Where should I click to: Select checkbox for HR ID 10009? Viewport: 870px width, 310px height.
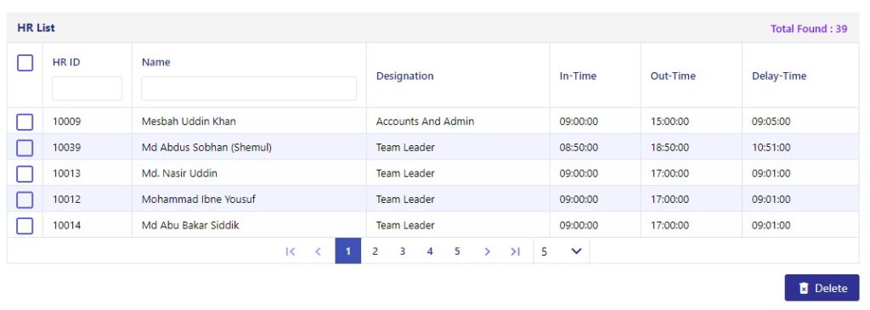25,121
